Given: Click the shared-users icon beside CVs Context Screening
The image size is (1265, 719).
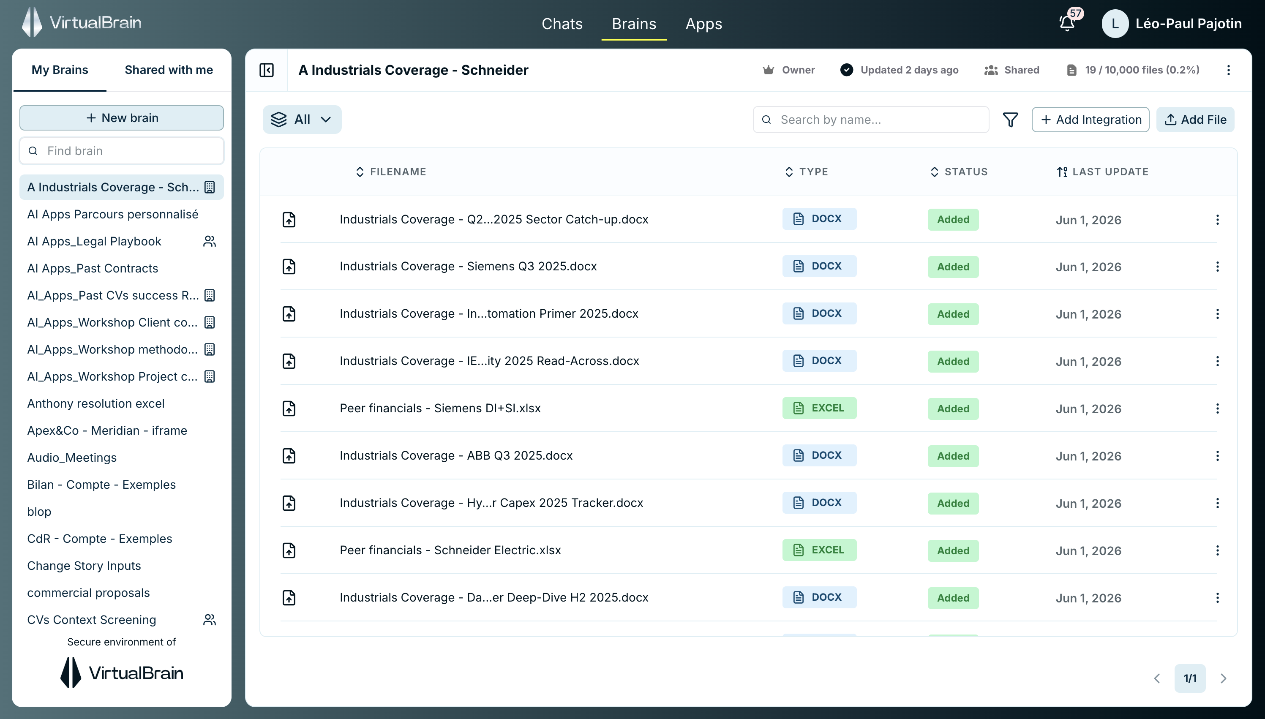Looking at the screenshot, I should pos(209,620).
